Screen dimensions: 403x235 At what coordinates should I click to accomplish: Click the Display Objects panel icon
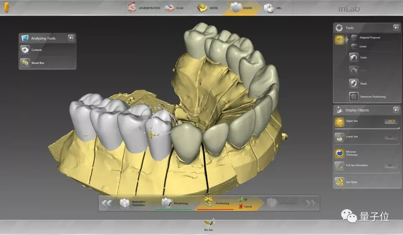tap(339, 110)
